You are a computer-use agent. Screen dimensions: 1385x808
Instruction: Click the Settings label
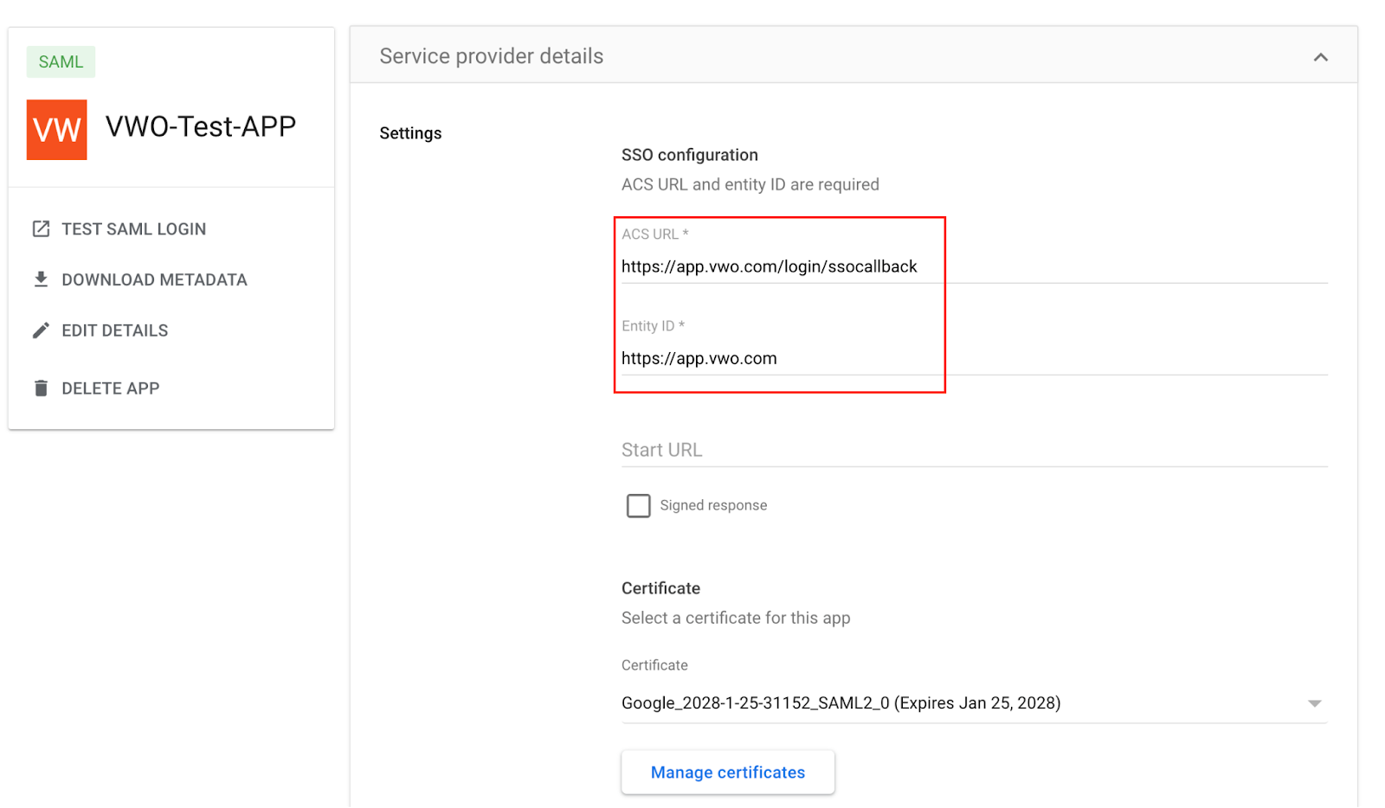click(x=410, y=133)
